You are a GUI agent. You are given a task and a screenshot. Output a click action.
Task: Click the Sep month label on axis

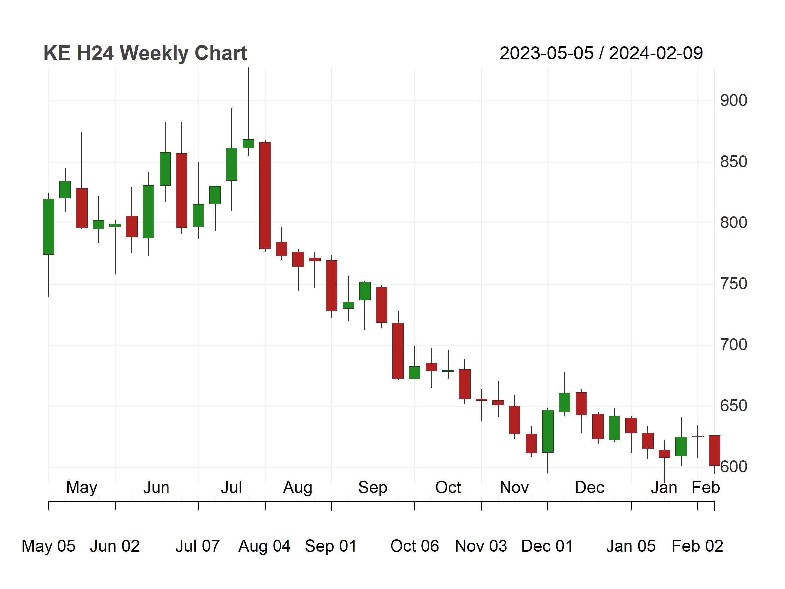(x=372, y=488)
